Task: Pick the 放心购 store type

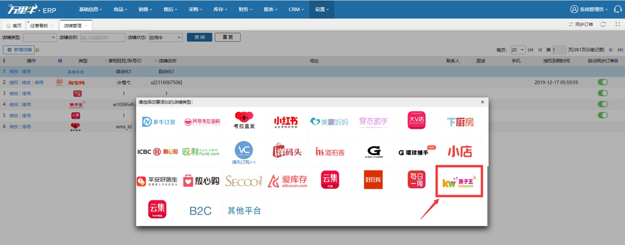Action: pyautogui.click(x=201, y=181)
